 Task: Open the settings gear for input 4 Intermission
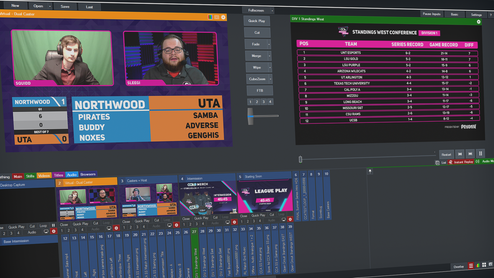pos(234,222)
